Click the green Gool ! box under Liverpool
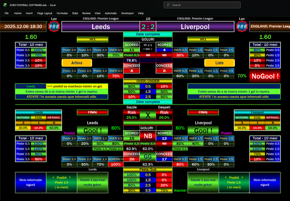 tap(203, 131)
